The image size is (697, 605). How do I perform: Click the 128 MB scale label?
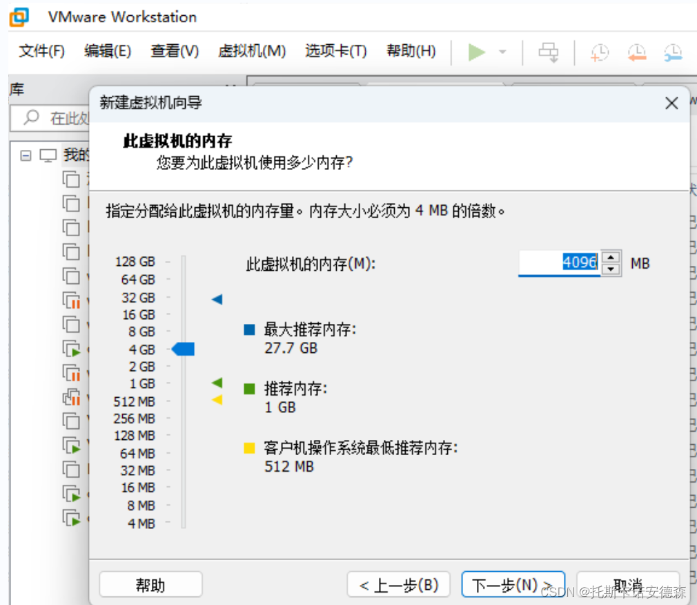point(135,436)
